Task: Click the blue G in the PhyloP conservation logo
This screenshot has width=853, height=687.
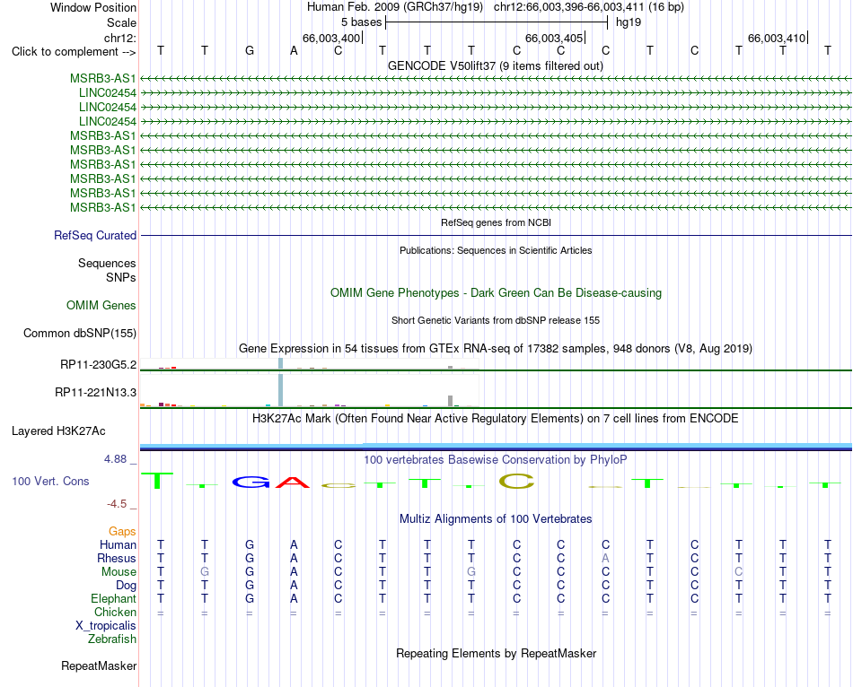Action: point(251,482)
